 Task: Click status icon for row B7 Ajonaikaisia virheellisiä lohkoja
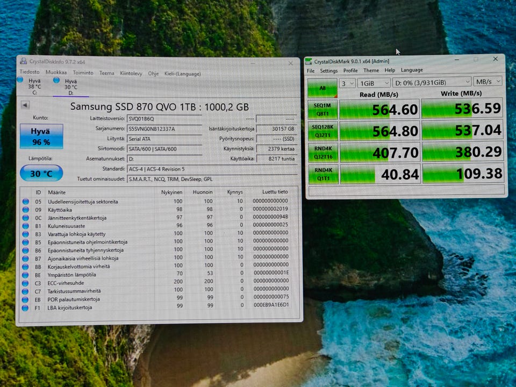coord(25,259)
